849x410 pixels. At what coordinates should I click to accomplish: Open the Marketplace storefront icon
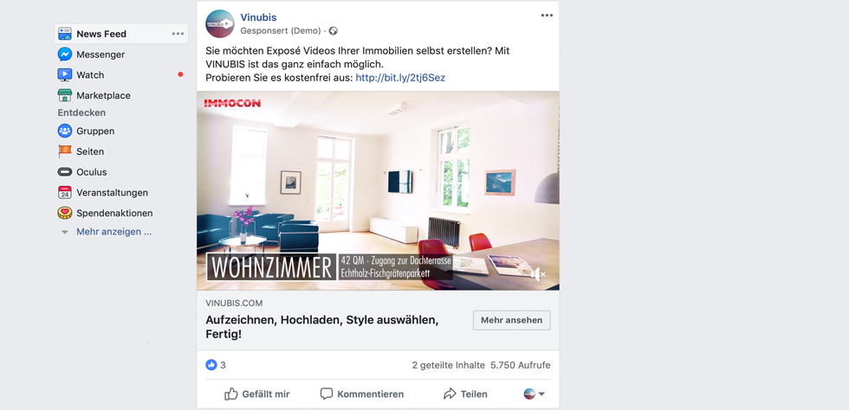(x=65, y=96)
